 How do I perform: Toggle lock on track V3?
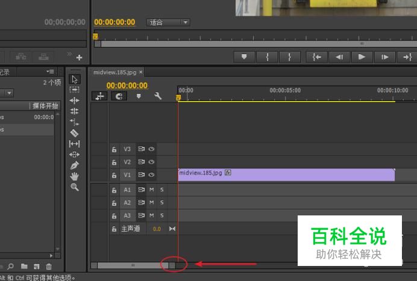click(114, 149)
